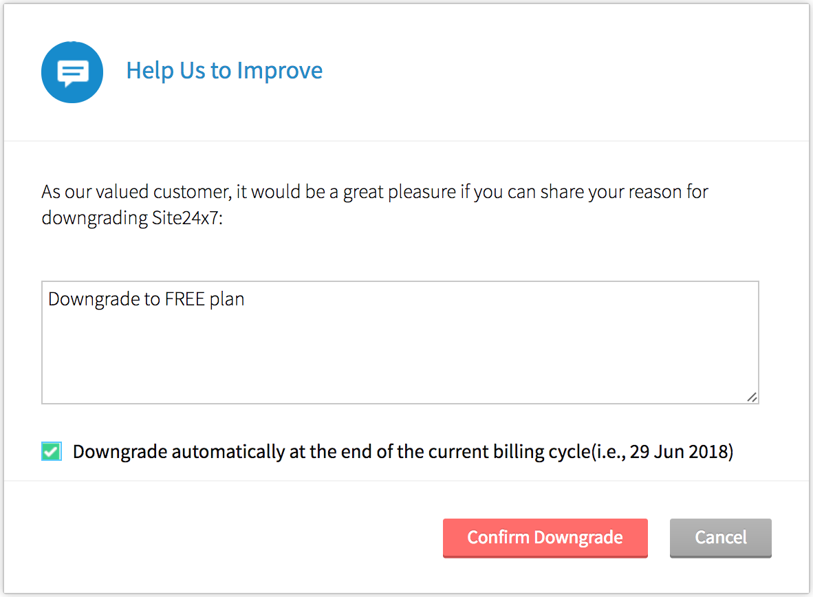The image size is (813, 597).
Task: Click the "Site24x7" text in the description
Action: click(184, 218)
